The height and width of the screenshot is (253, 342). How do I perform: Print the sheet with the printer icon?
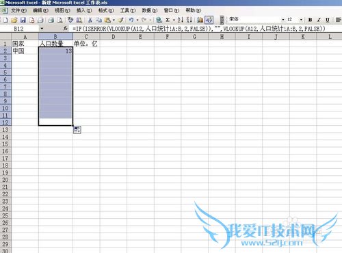point(51,20)
